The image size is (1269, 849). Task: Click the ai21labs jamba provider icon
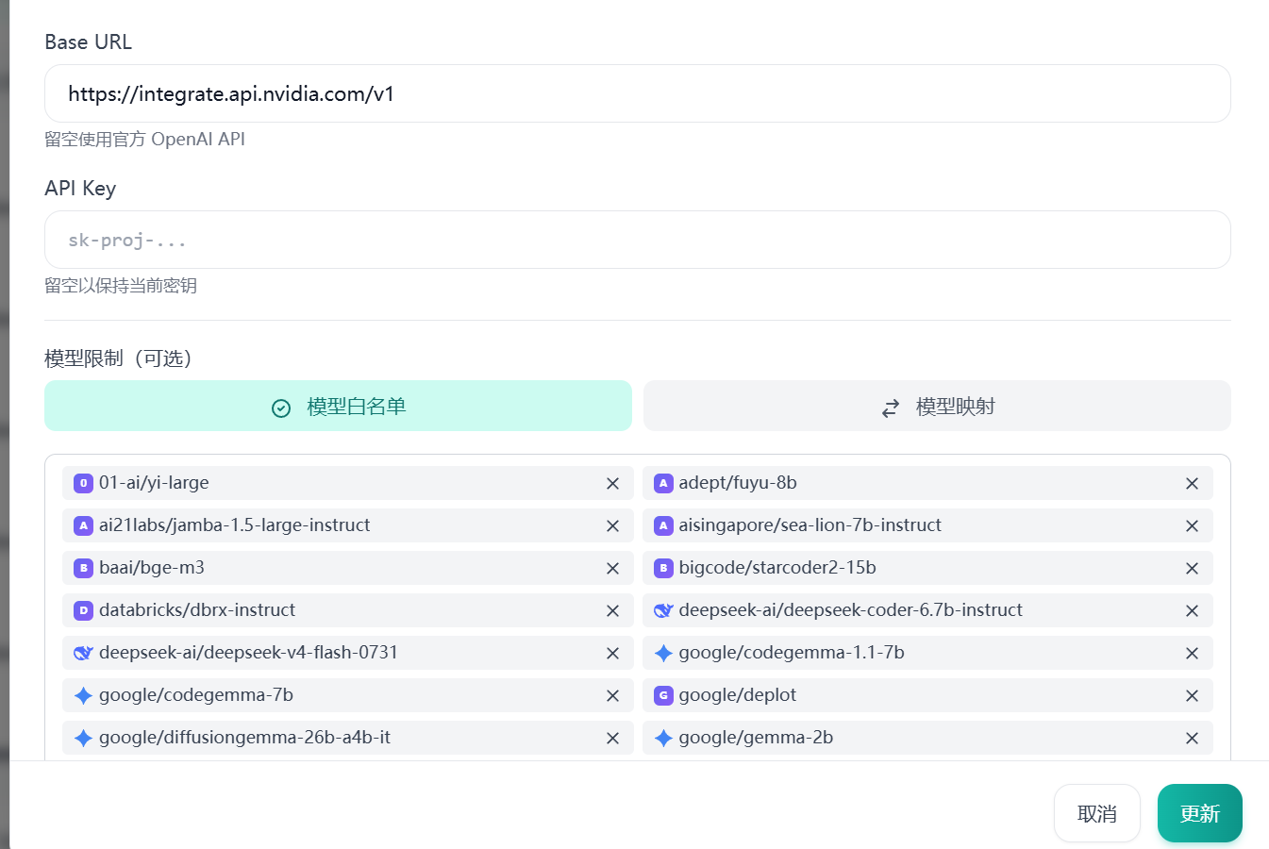coord(83,525)
